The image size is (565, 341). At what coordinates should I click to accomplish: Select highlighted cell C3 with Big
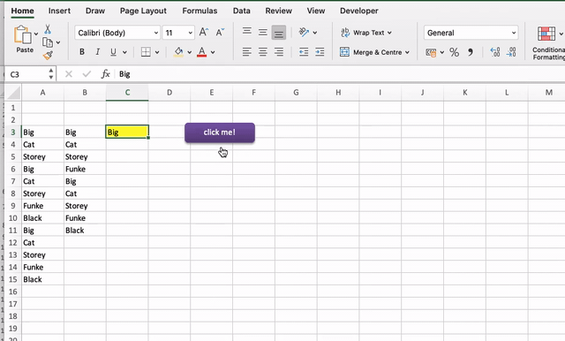coord(127,133)
